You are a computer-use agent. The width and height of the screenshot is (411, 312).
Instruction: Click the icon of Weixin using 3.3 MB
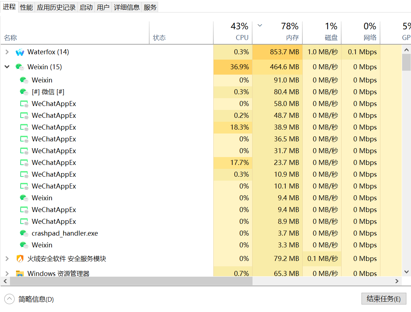[x=24, y=245]
